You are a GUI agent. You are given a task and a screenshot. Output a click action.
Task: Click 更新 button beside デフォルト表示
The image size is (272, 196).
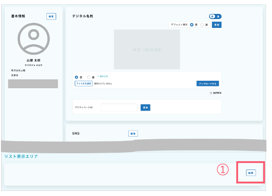click(x=217, y=25)
